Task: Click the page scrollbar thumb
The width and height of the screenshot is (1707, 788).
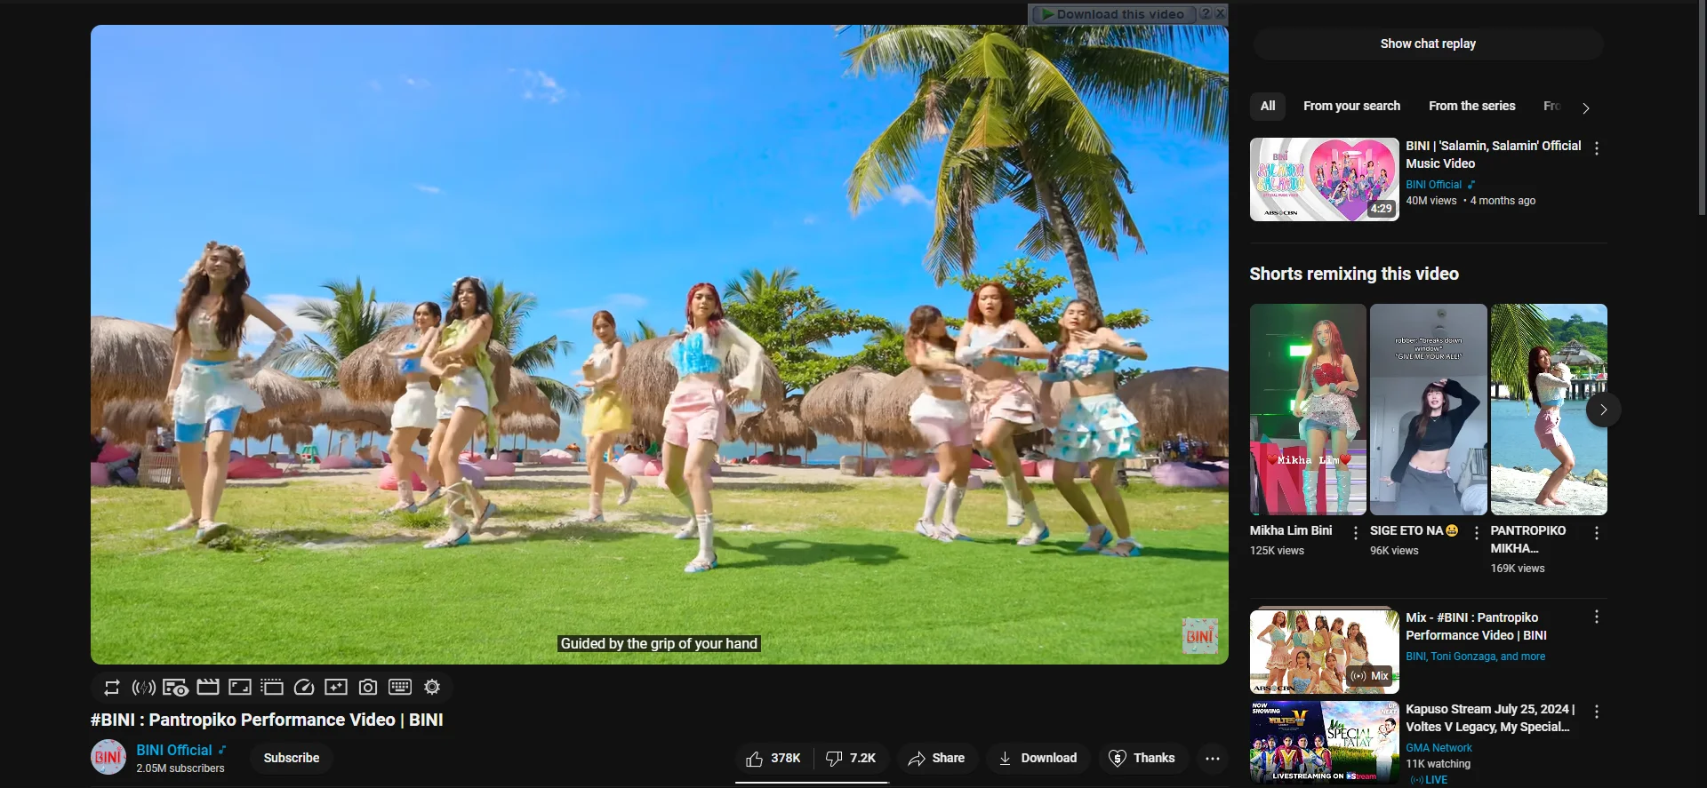Action: (x=1702, y=108)
